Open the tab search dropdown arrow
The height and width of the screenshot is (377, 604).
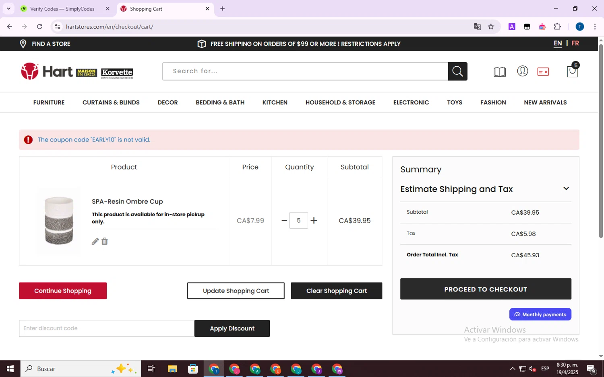coord(8,8)
